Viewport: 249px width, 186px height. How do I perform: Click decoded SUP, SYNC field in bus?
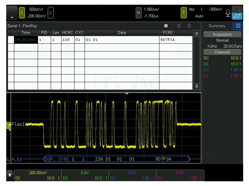point(57,159)
